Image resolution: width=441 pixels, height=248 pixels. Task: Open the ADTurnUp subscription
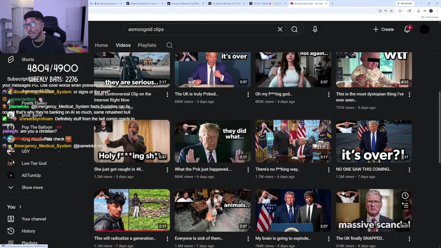(x=31, y=176)
